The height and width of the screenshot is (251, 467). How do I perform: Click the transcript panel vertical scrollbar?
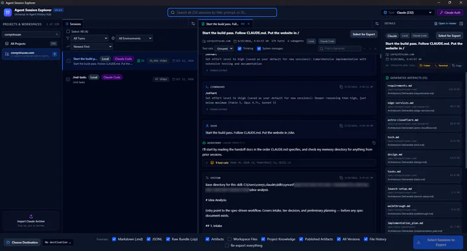[380, 56]
